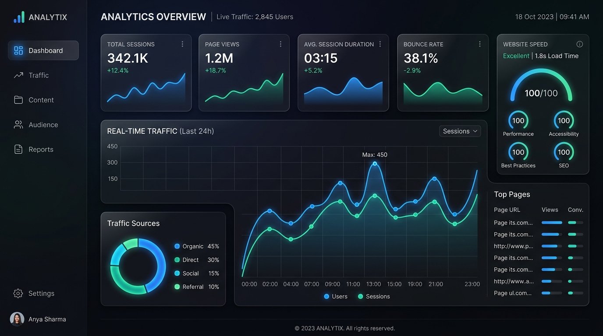The height and width of the screenshot is (336, 603).
Task: Click the 38.1% bounce rate value
Action: (x=421, y=58)
